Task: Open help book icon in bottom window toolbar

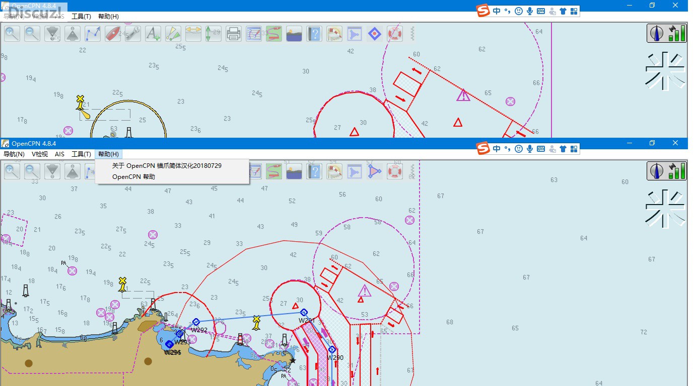Action: tap(314, 171)
